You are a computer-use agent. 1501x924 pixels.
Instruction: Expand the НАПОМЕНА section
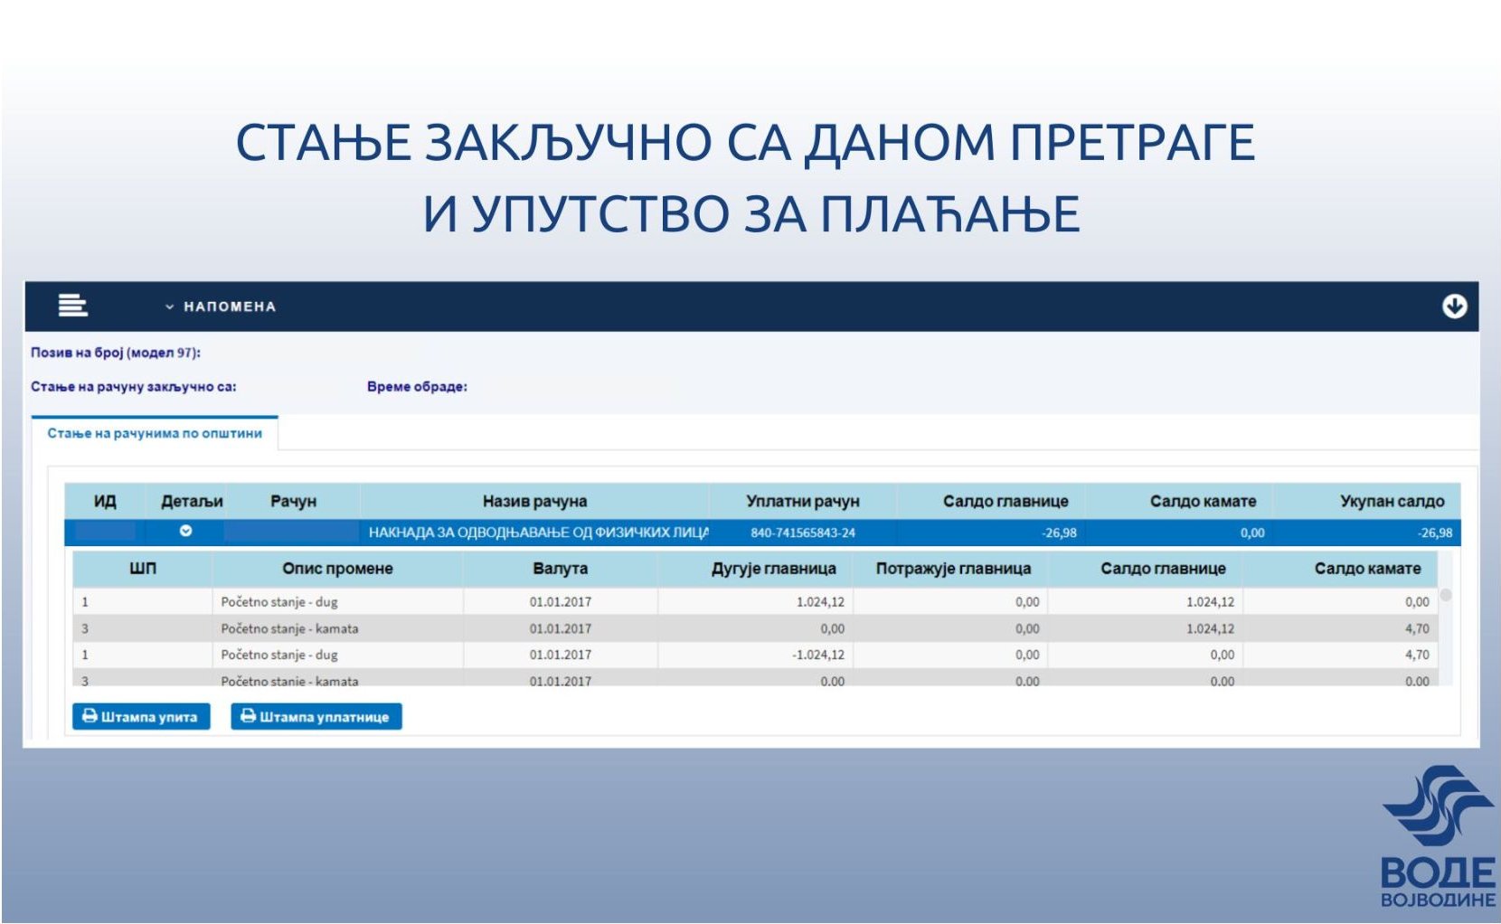(221, 306)
